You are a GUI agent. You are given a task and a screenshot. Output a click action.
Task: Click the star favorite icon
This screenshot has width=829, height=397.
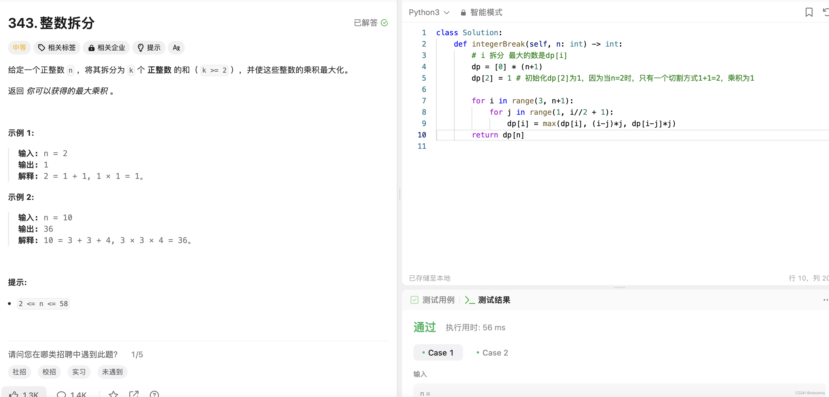[x=113, y=394]
